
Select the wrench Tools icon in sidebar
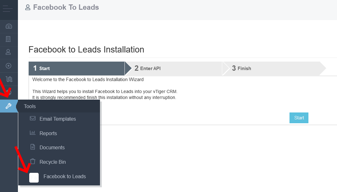click(x=8, y=106)
